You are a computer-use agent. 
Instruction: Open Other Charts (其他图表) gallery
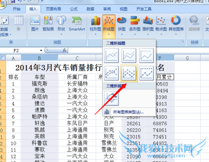pyautogui.click(x=176, y=26)
